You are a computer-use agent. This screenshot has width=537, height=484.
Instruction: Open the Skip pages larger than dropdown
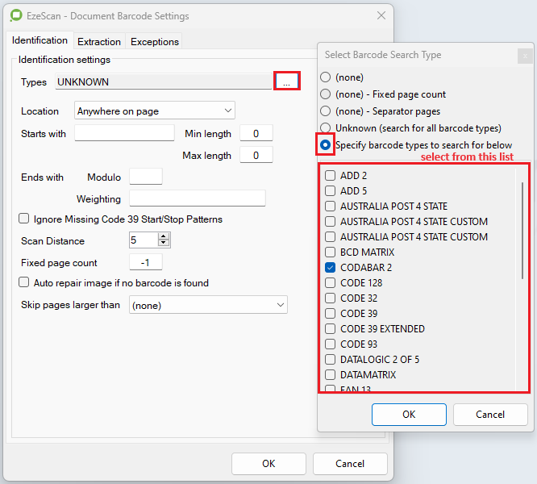coord(208,305)
